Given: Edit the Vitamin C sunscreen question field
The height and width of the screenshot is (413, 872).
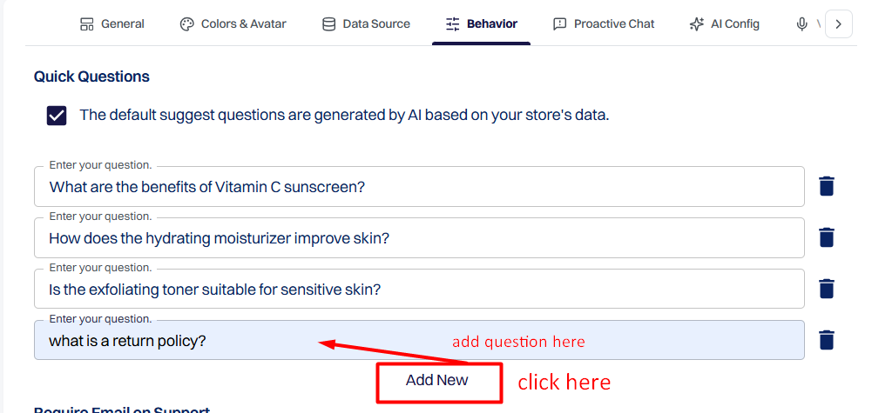Looking at the screenshot, I should click(x=419, y=187).
